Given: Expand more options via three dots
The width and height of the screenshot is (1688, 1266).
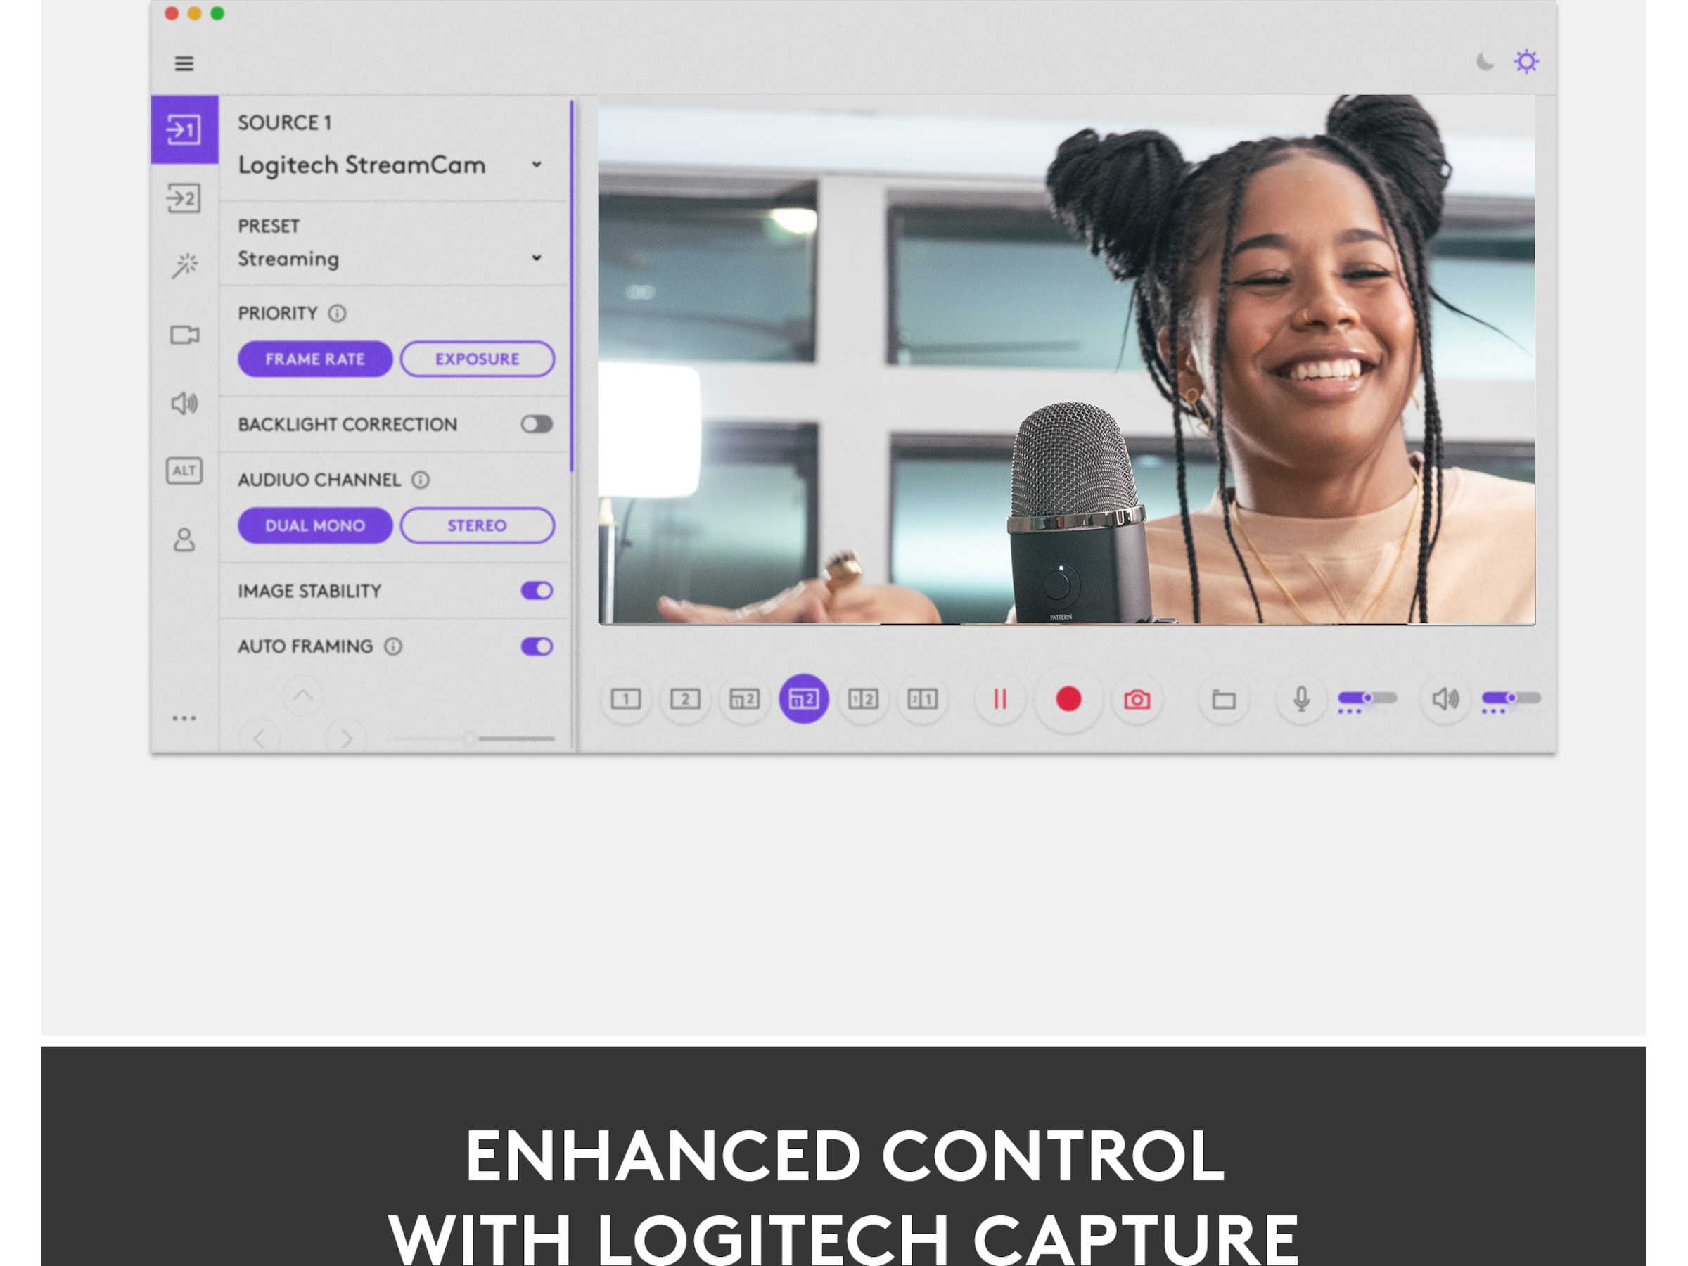Looking at the screenshot, I should pyautogui.click(x=184, y=718).
